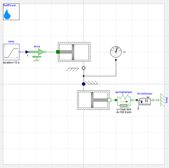
Task: Select the fluidPower water drop component
Action: (11, 12)
